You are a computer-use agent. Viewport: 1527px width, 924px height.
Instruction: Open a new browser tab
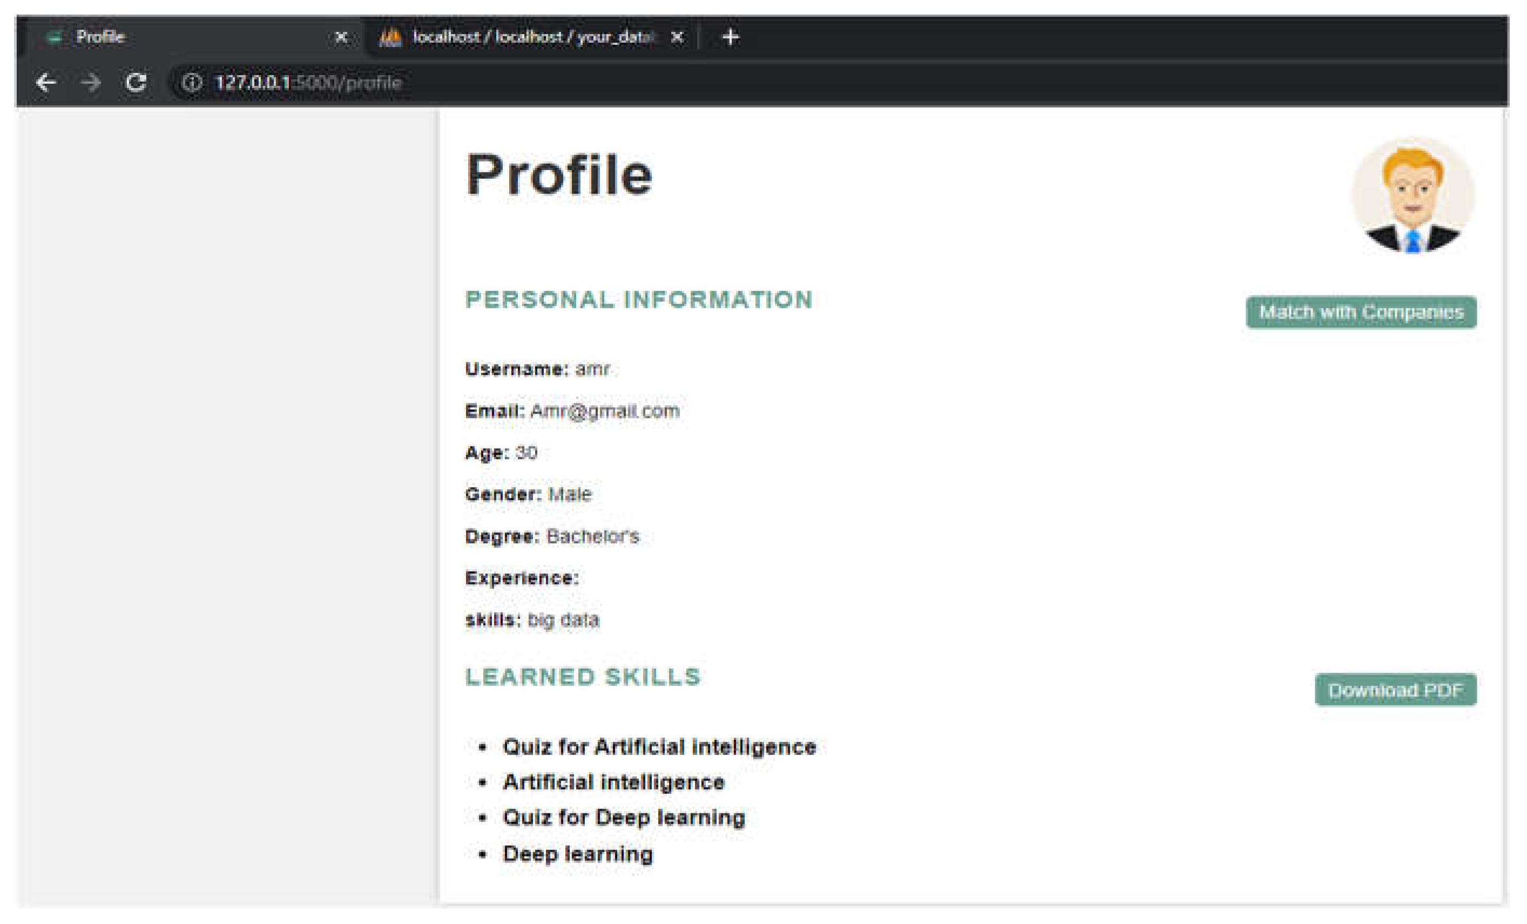pyautogui.click(x=731, y=37)
